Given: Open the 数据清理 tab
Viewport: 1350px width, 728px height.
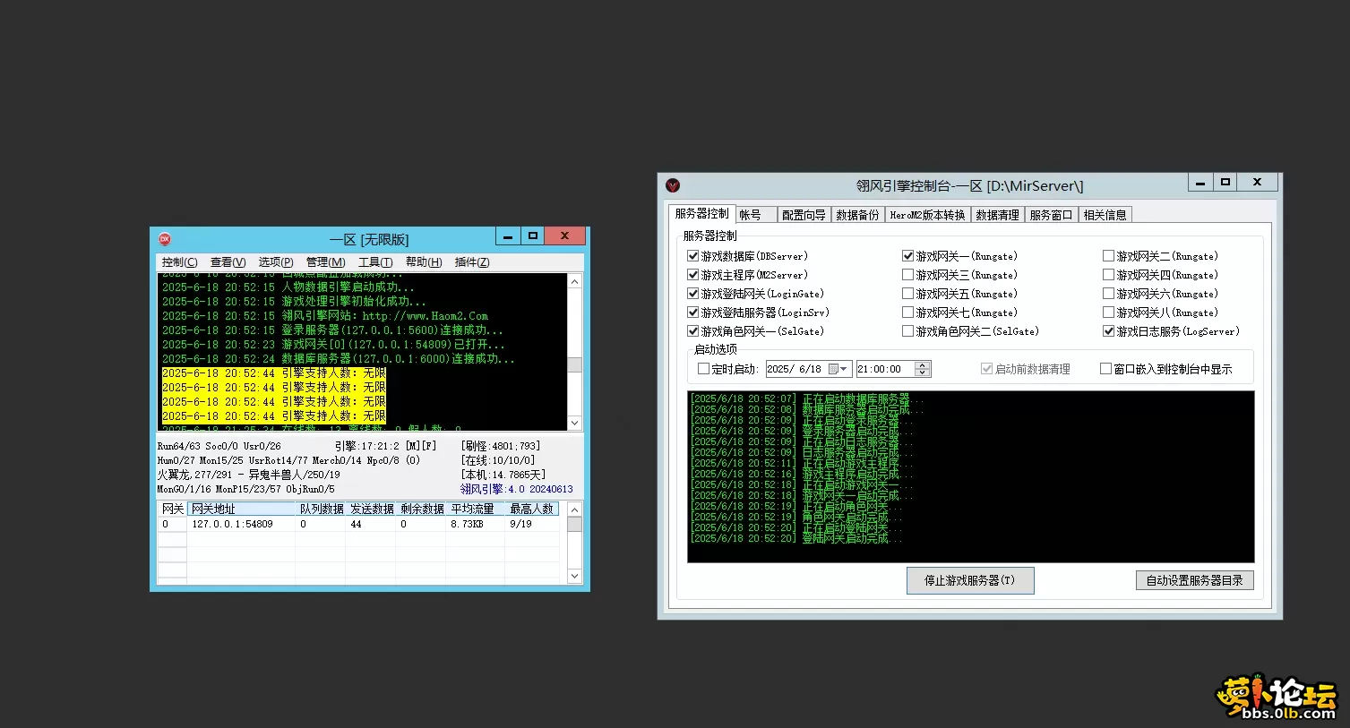Looking at the screenshot, I should pos(997,215).
